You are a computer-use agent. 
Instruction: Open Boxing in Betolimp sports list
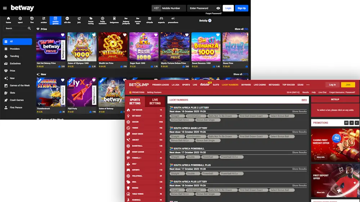click(x=145, y=188)
